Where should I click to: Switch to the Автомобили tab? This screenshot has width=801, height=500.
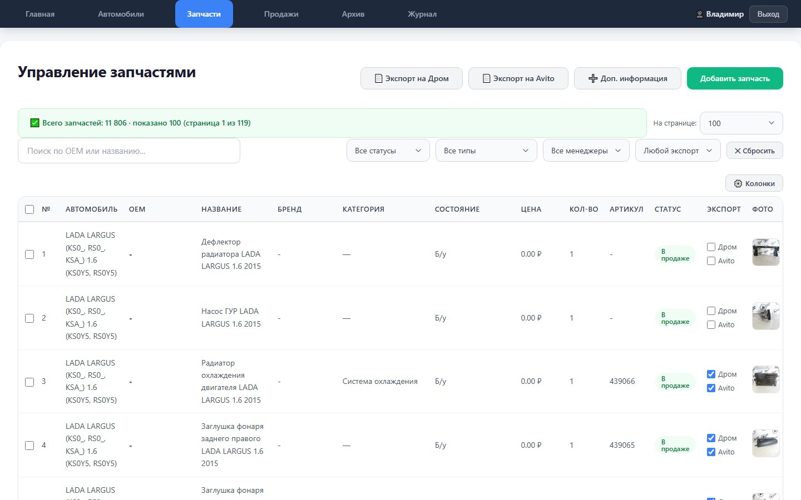point(121,14)
